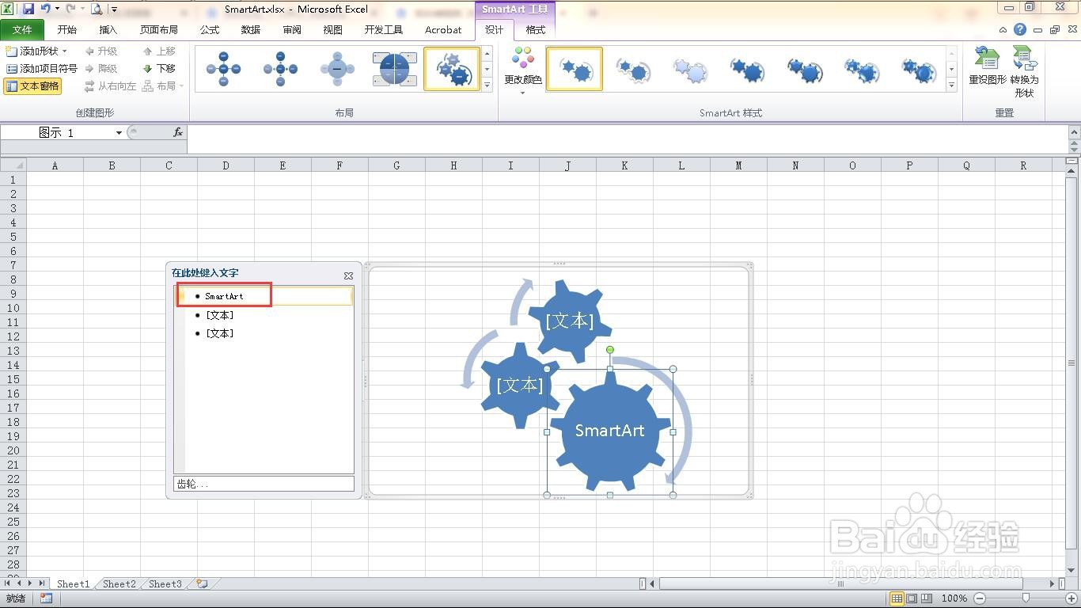Select the radial venn layout thumbnail
Image resolution: width=1081 pixels, height=608 pixels.
[x=337, y=69]
